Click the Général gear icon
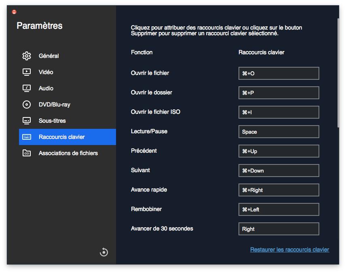 click(x=27, y=56)
